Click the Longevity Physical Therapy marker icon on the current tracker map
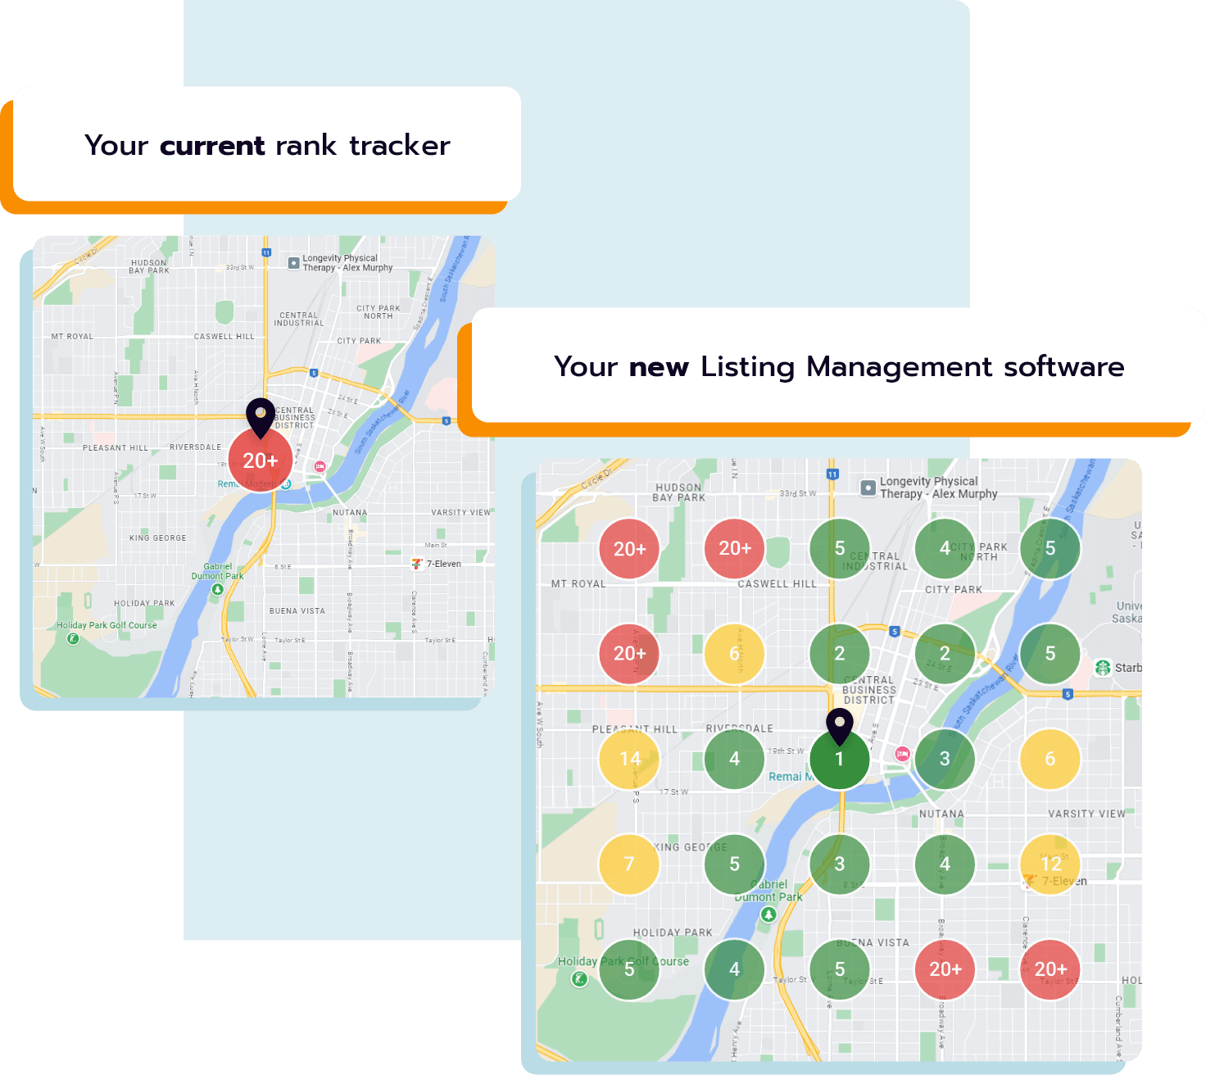The width and height of the screenshot is (1206, 1075). 294,263
